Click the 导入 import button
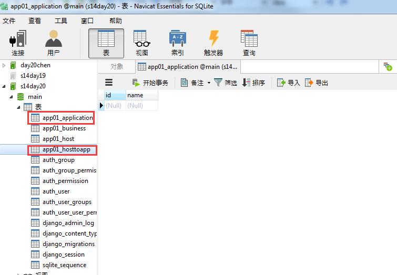The height and width of the screenshot is (275, 397). click(x=288, y=83)
